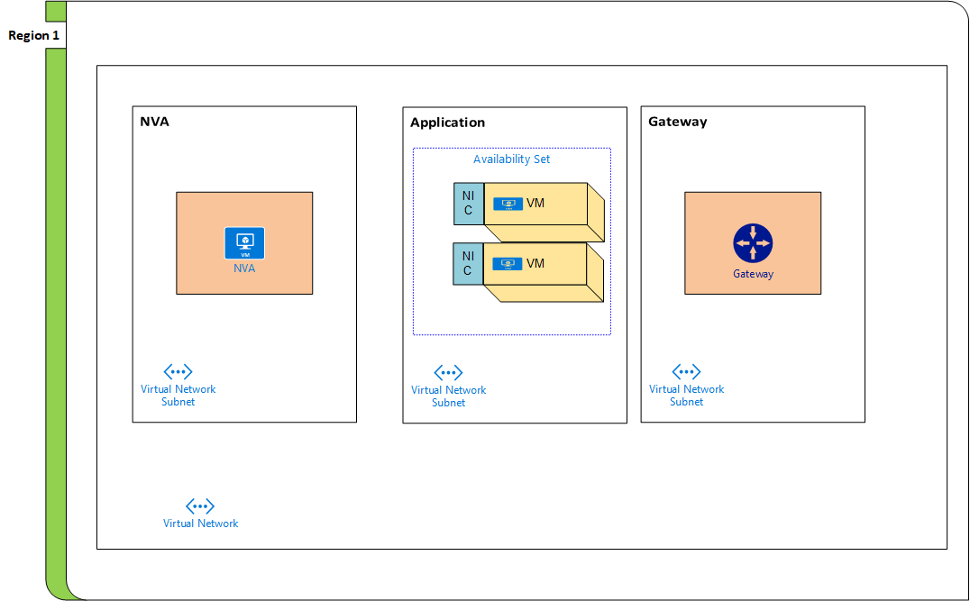Select the Gateway box heading

pos(677,121)
